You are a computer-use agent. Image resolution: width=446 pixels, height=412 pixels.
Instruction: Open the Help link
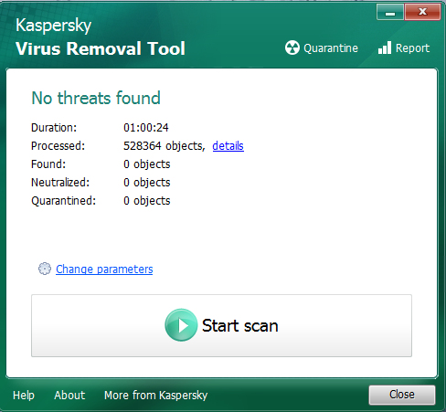(24, 396)
